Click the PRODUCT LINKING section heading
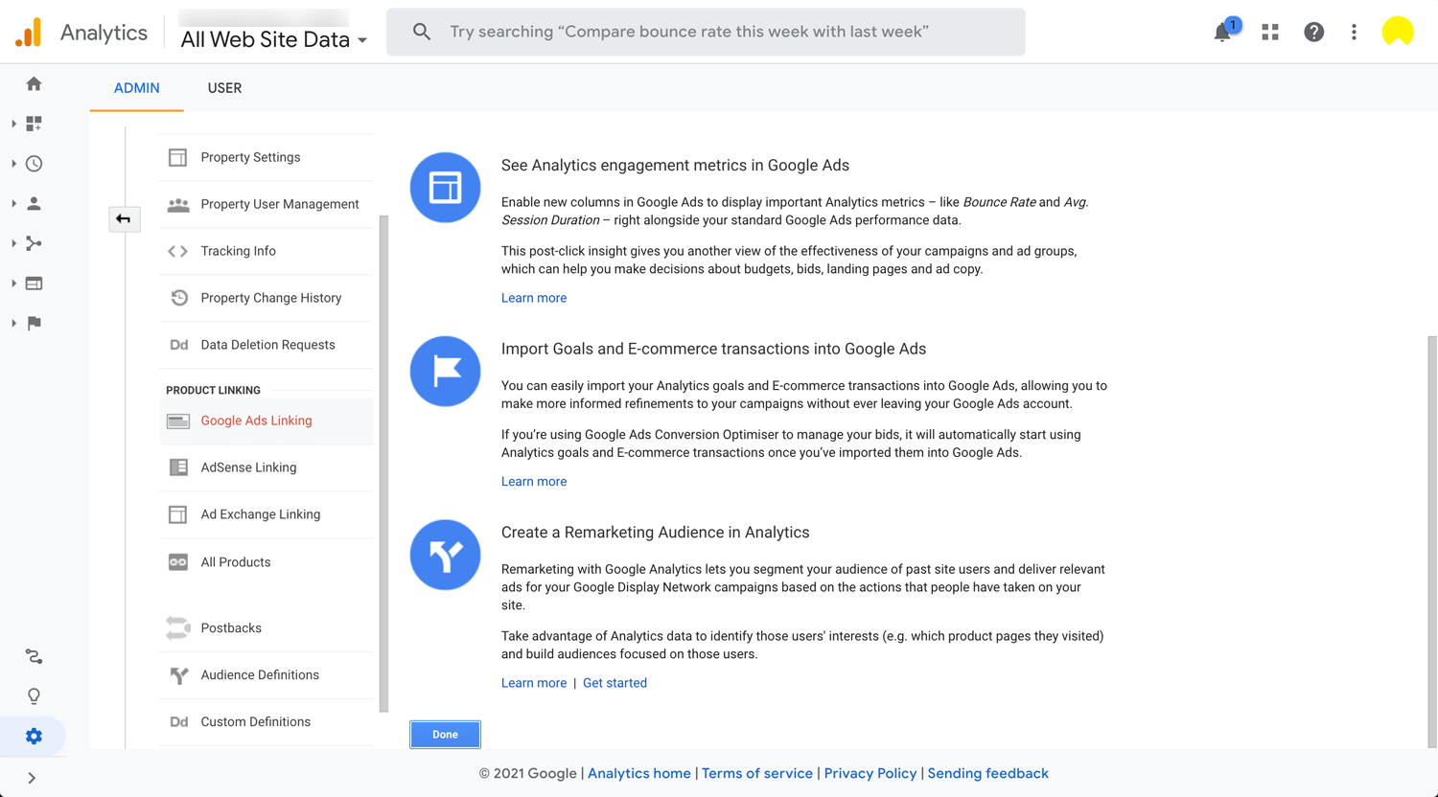This screenshot has width=1438, height=797. [213, 390]
